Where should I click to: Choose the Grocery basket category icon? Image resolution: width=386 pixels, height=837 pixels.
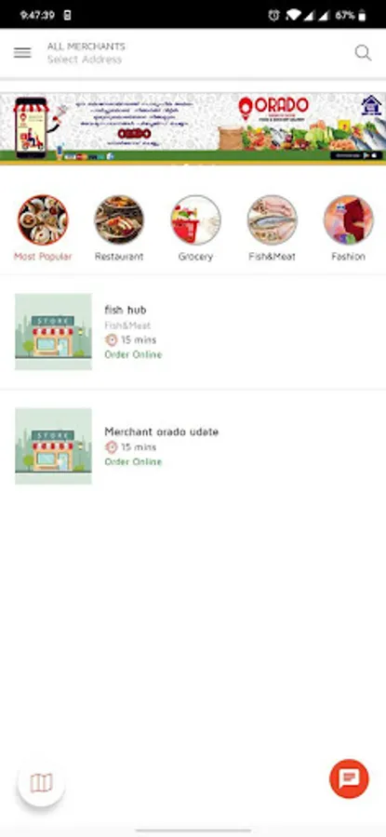[x=195, y=219]
